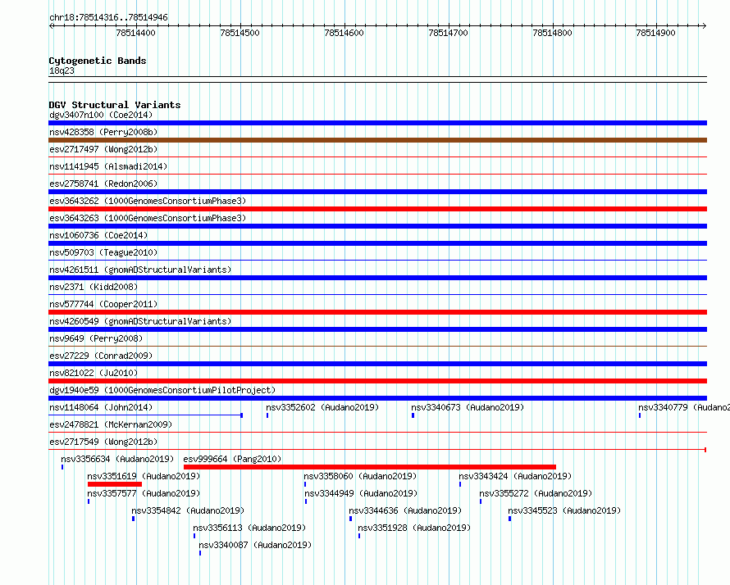Open variant nsv3351619 (Audano2019)

pos(144,476)
